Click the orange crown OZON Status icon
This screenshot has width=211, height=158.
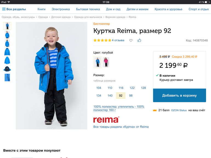pyautogui.click(x=155, y=110)
